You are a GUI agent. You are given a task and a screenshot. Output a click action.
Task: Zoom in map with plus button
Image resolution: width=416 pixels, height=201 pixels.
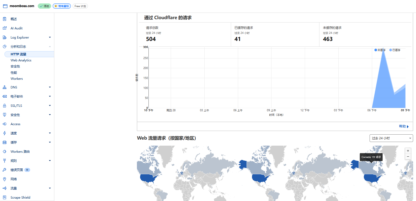(408, 151)
